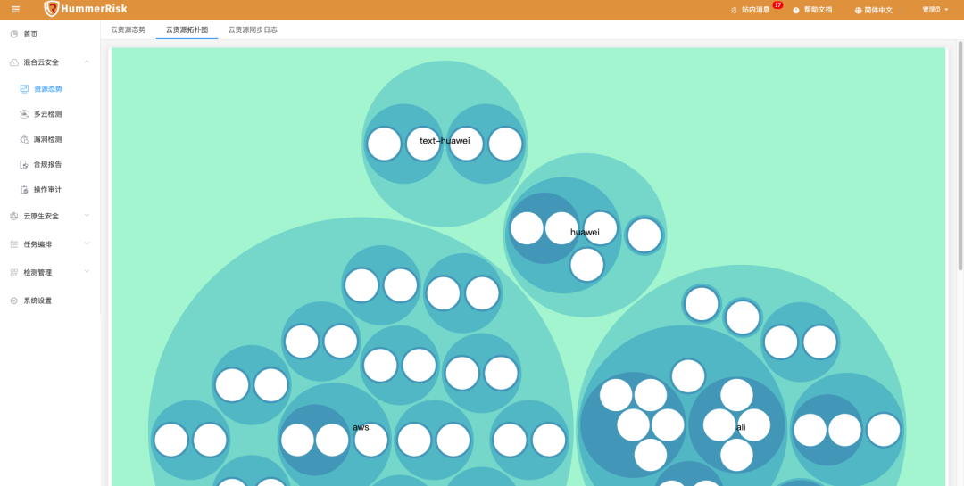This screenshot has height=486, width=964.
Task: Collapse the 混合云安全 menu chevron
Action: coord(87,62)
